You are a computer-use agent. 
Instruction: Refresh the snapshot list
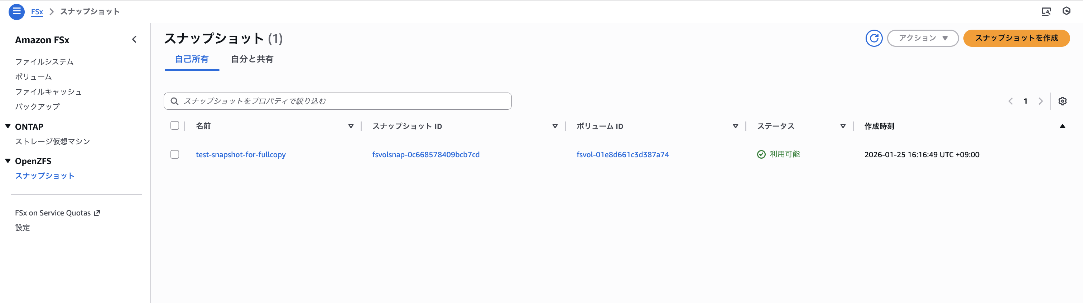click(x=873, y=38)
